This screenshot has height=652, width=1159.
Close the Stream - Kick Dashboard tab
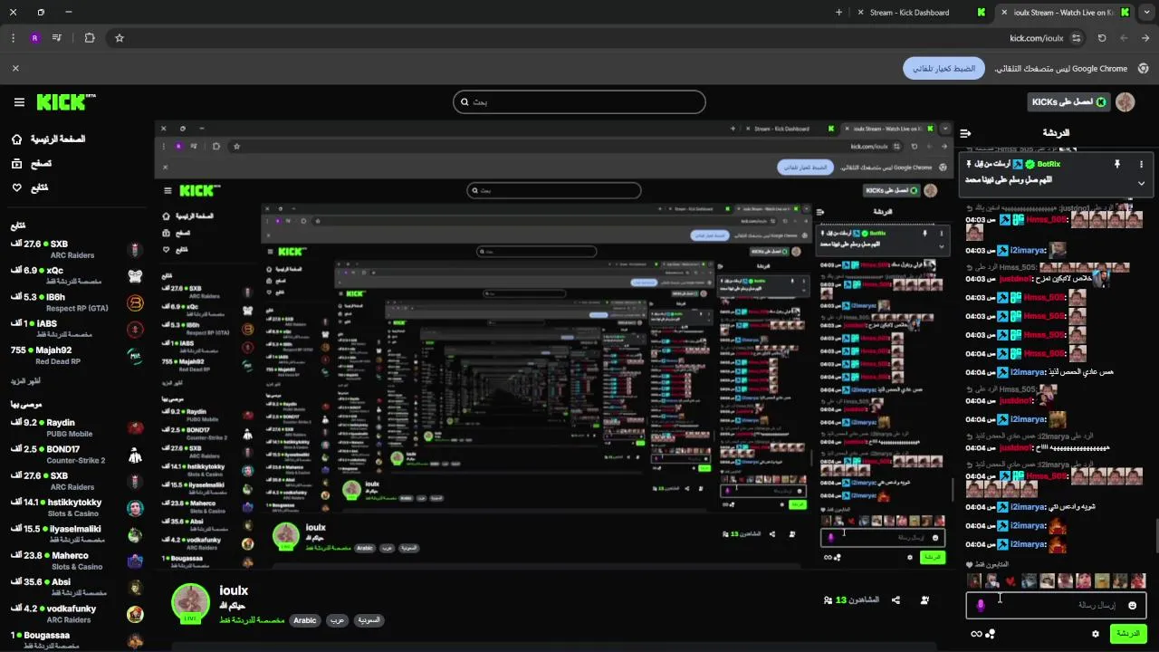(x=860, y=13)
